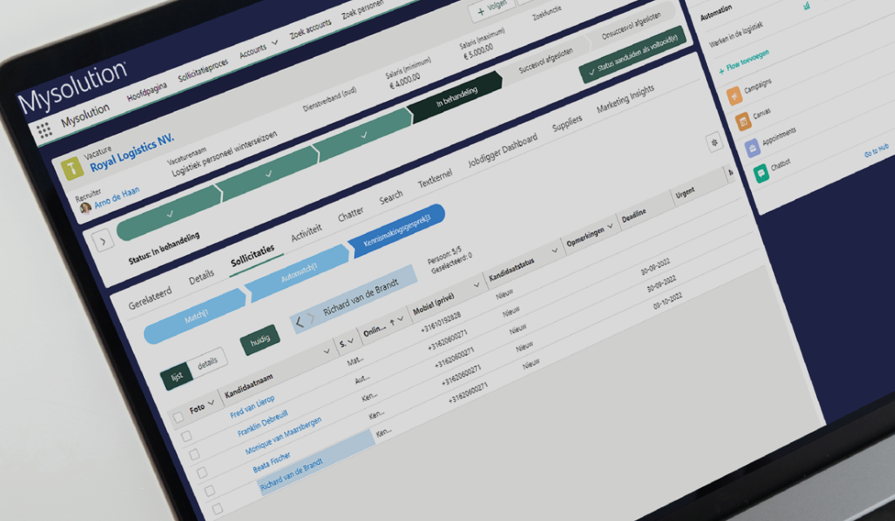Open the Chatbot icon
Screen dimensions: 895x521
(761, 173)
